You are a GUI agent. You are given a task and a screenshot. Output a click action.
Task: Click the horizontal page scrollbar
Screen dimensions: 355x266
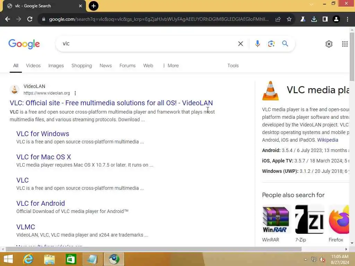coord(154,249)
